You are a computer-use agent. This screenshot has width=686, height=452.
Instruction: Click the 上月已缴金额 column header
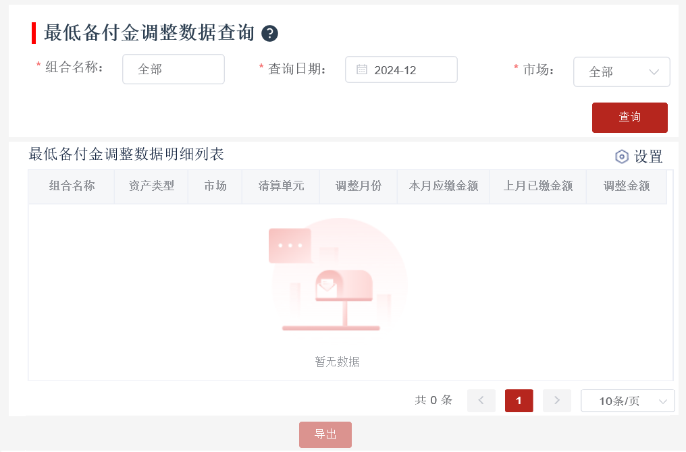538,186
